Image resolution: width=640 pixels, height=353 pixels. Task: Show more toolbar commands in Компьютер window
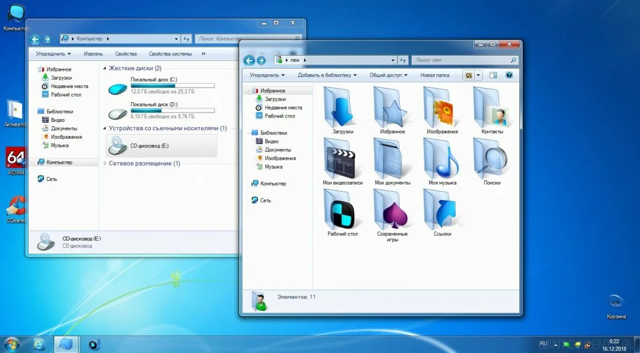[x=204, y=54]
